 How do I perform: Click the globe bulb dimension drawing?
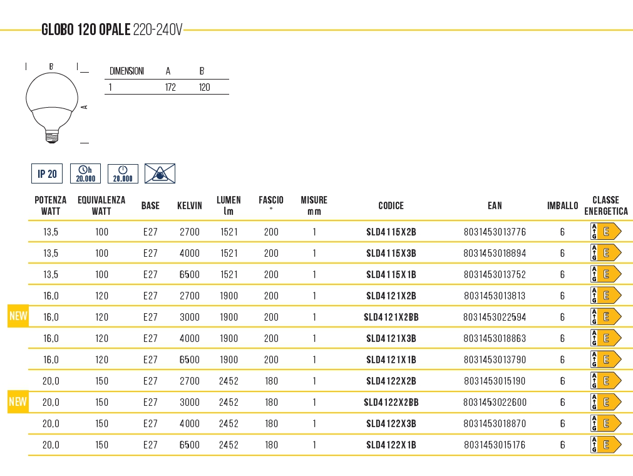click(52, 105)
